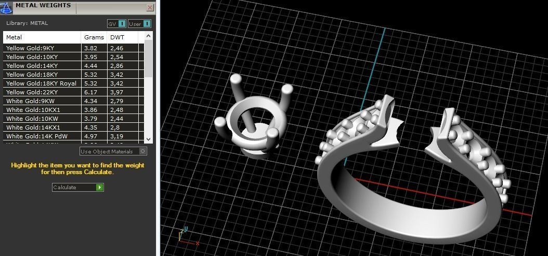Click the 3,97 DWT cell
The image size is (548, 256).
click(123, 92)
